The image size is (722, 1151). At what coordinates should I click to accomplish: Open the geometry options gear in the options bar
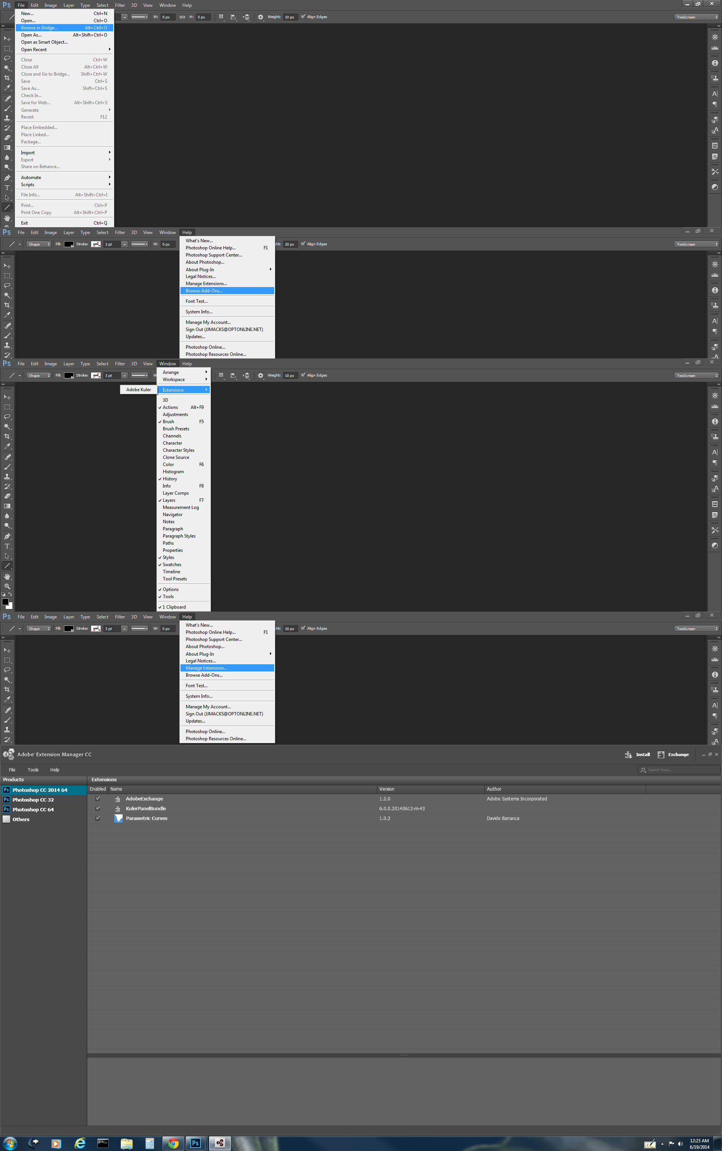[x=261, y=17]
